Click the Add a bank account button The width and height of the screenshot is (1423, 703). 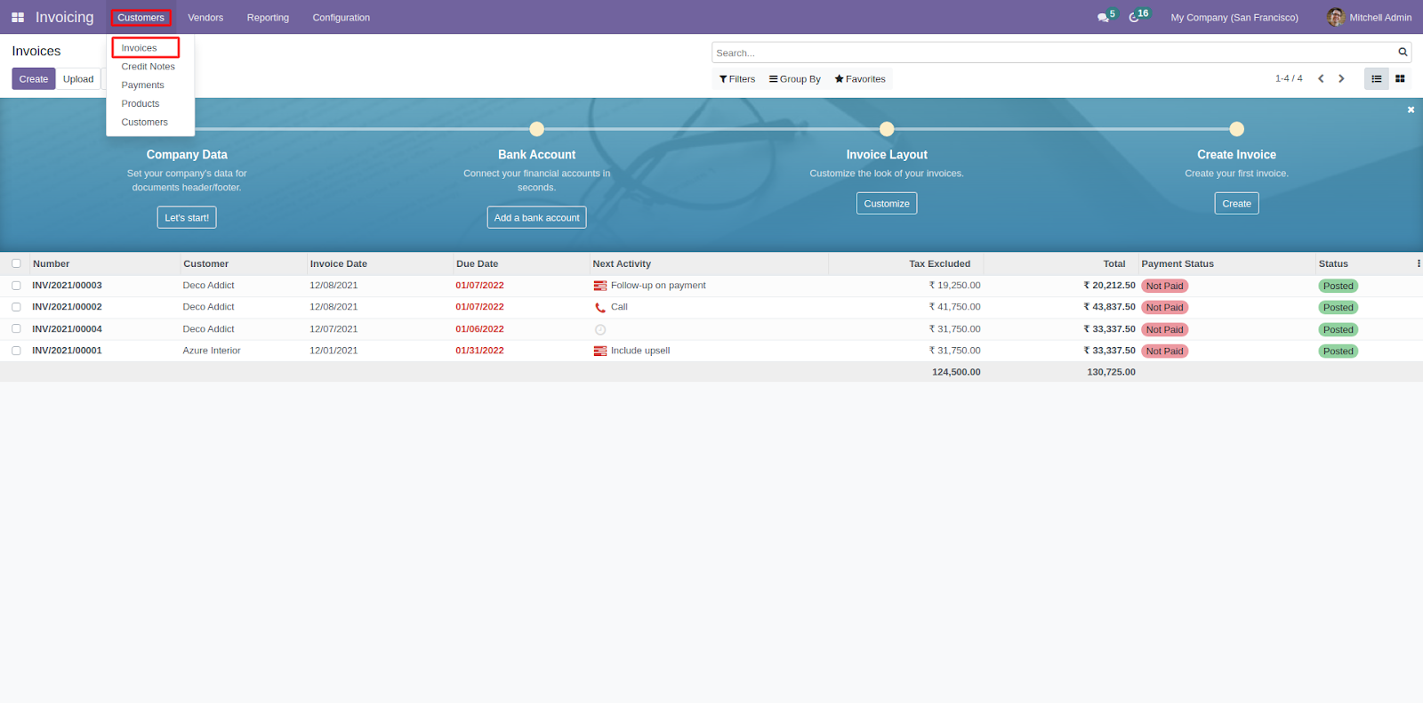click(x=536, y=217)
